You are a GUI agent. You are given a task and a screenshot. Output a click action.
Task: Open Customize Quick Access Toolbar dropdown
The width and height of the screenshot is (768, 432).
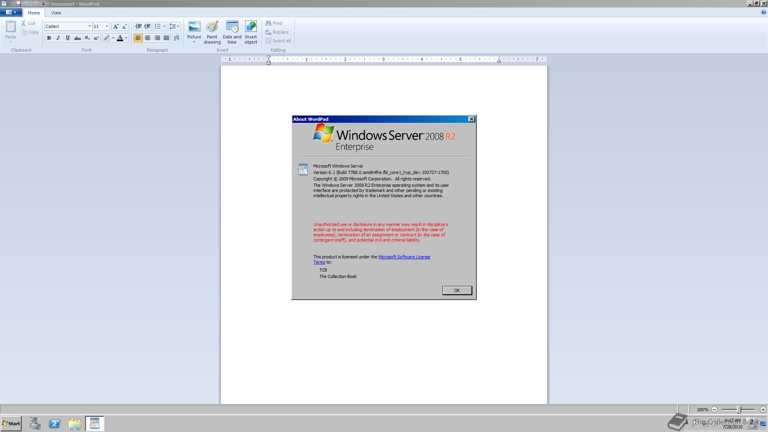[43, 4]
